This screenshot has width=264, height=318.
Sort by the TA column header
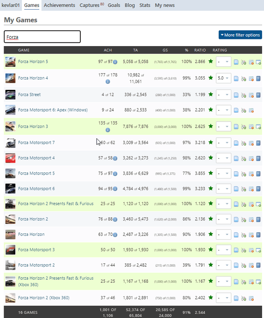click(135, 50)
